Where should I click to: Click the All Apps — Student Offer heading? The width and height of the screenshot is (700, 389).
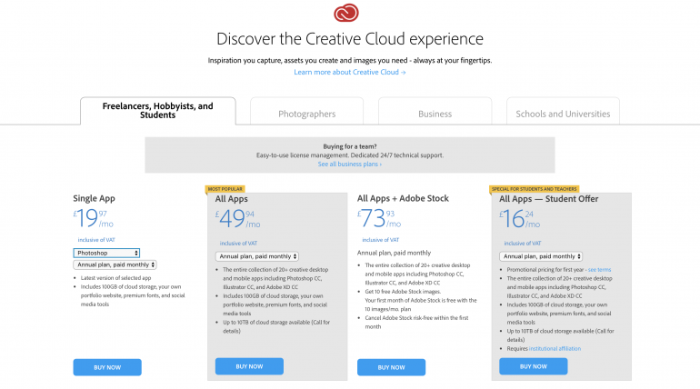pyautogui.click(x=549, y=198)
